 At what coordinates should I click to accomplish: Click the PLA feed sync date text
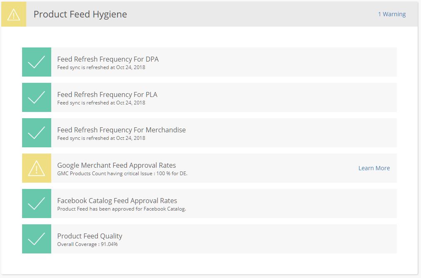click(x=101, y=103)
